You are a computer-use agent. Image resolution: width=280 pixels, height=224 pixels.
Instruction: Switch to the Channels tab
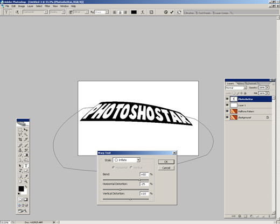pos(251,83)
